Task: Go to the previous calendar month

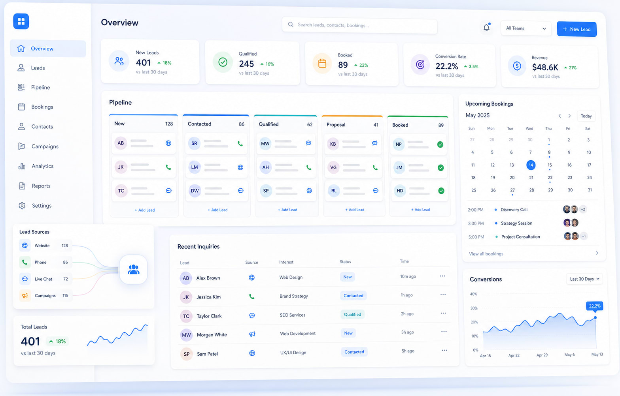Action: [x=560, y=116]
